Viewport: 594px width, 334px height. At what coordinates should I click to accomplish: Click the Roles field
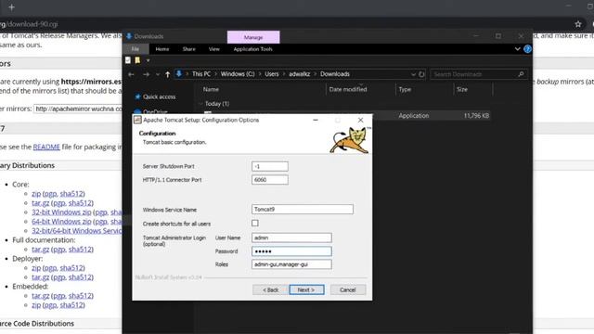coord(291,264)
